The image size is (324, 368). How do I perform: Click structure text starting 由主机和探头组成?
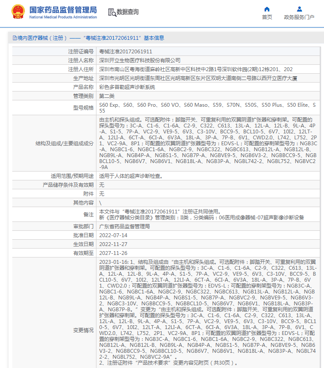coord(208,143)
